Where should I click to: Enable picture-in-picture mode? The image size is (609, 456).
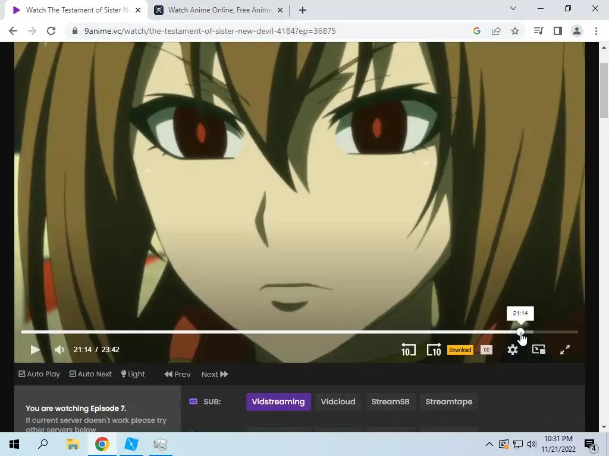539,349
